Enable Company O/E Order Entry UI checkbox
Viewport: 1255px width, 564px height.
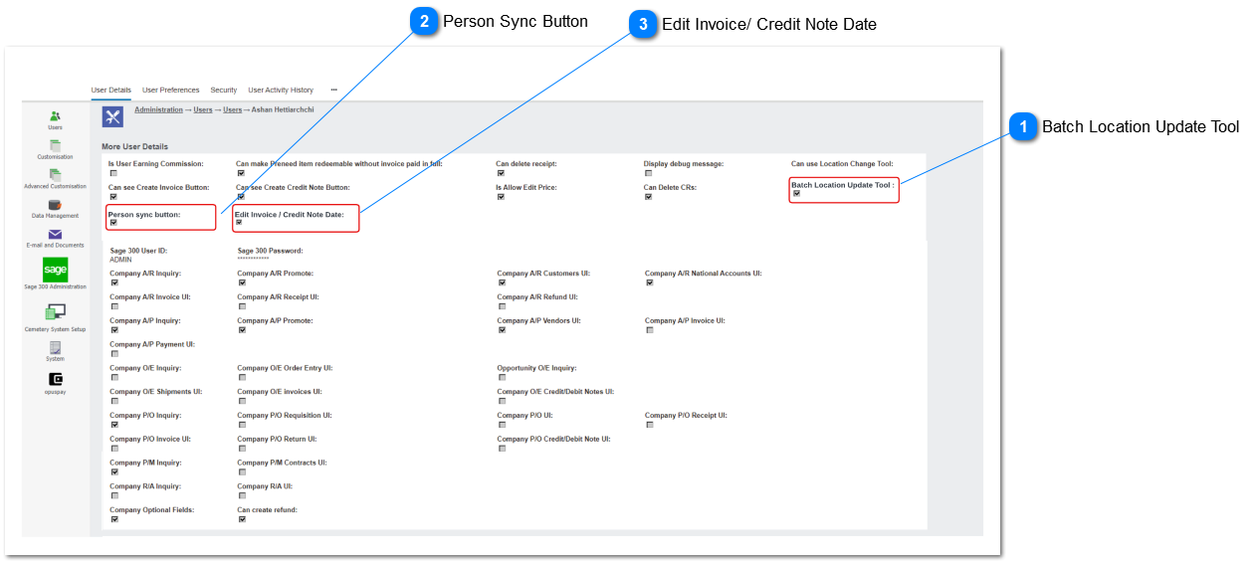pyautogui.click(x=242, y=378)
